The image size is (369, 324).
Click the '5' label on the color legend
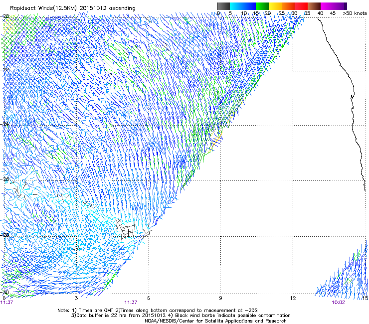coord(230,13)
